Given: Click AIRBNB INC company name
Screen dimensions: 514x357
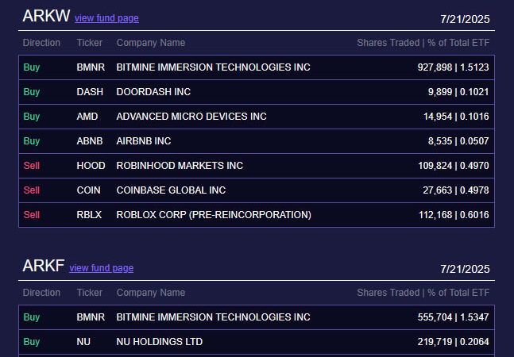Looking at the screenshot, I should pyautogui.click(x=144, y=141).
